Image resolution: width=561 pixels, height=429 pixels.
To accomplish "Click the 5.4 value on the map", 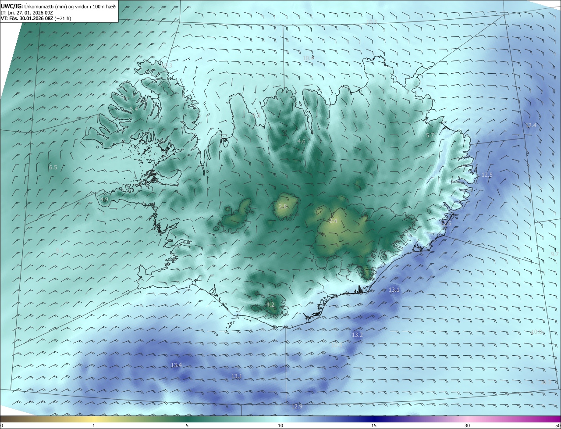I will pyautogui.click(x=133, y=108).
